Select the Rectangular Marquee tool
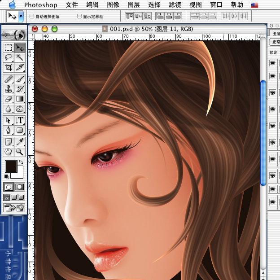Screen dimensions: 280x280 8,48
